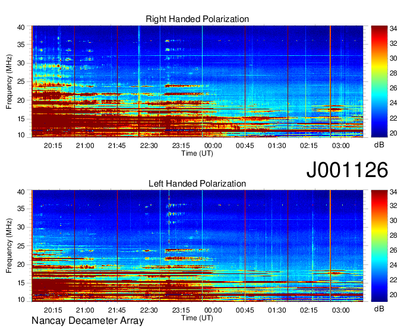The image size is (404, 328).
Task: Click 15 MHz tick on Right Handed frequency axis
Action: pyautogui.click(x=21, y=119)
